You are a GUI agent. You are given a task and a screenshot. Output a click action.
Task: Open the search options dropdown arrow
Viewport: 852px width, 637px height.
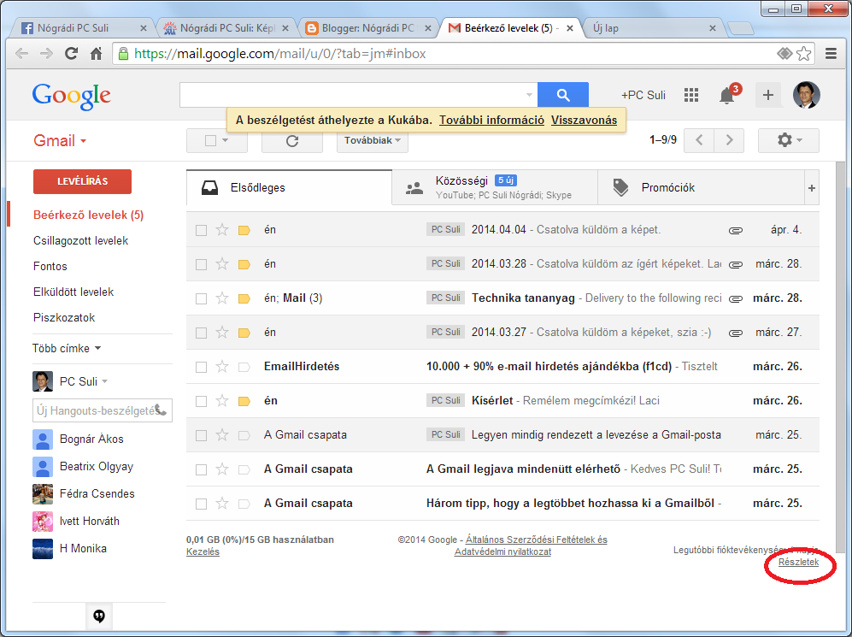click(529, 95)
